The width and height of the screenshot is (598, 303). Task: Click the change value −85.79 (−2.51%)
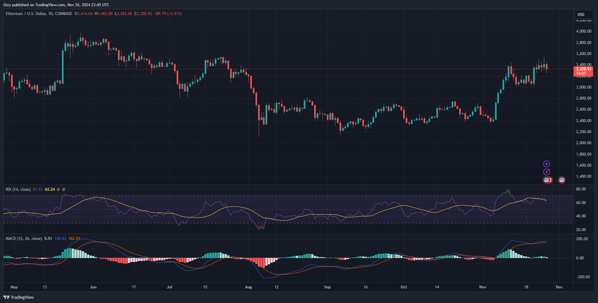[x=168, y=14]
